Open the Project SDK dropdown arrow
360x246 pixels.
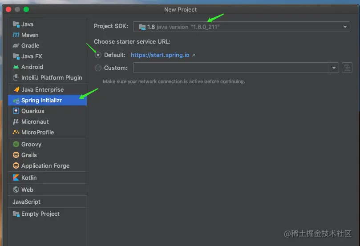click(345, 27)
